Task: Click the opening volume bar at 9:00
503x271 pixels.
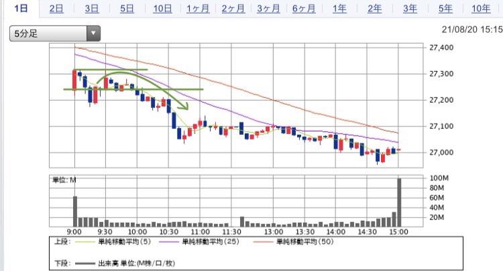Action: pyautogui.click(x=75, y=212)
